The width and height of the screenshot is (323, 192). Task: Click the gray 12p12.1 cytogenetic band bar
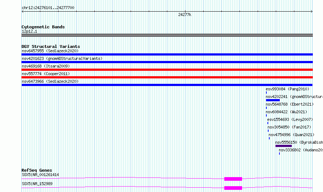(167, 35)
